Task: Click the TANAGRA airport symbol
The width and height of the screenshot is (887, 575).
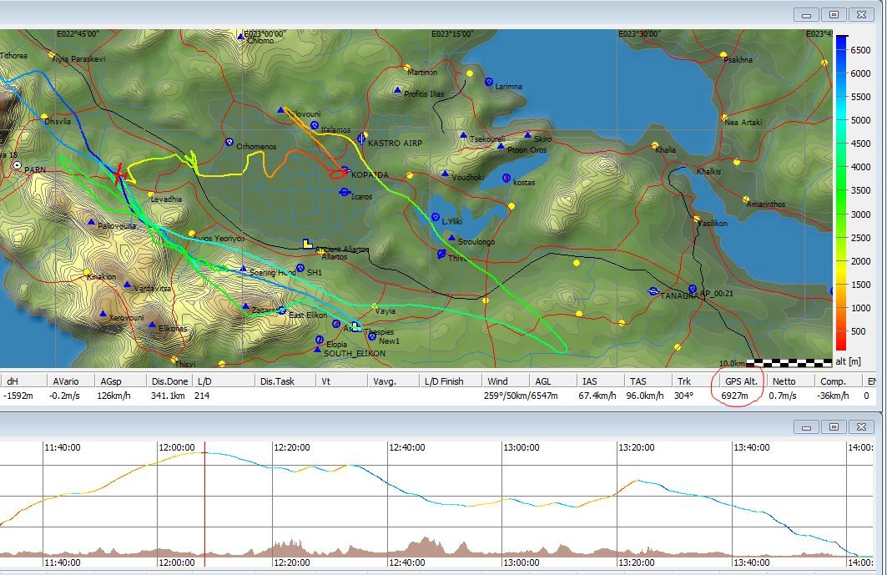Action: (x=653, y=291)
